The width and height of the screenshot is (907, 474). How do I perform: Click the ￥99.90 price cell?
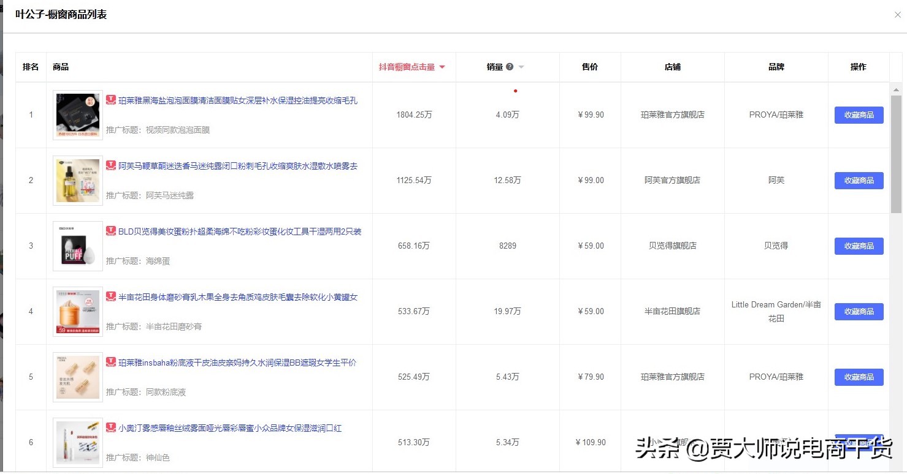click(591, 115)
